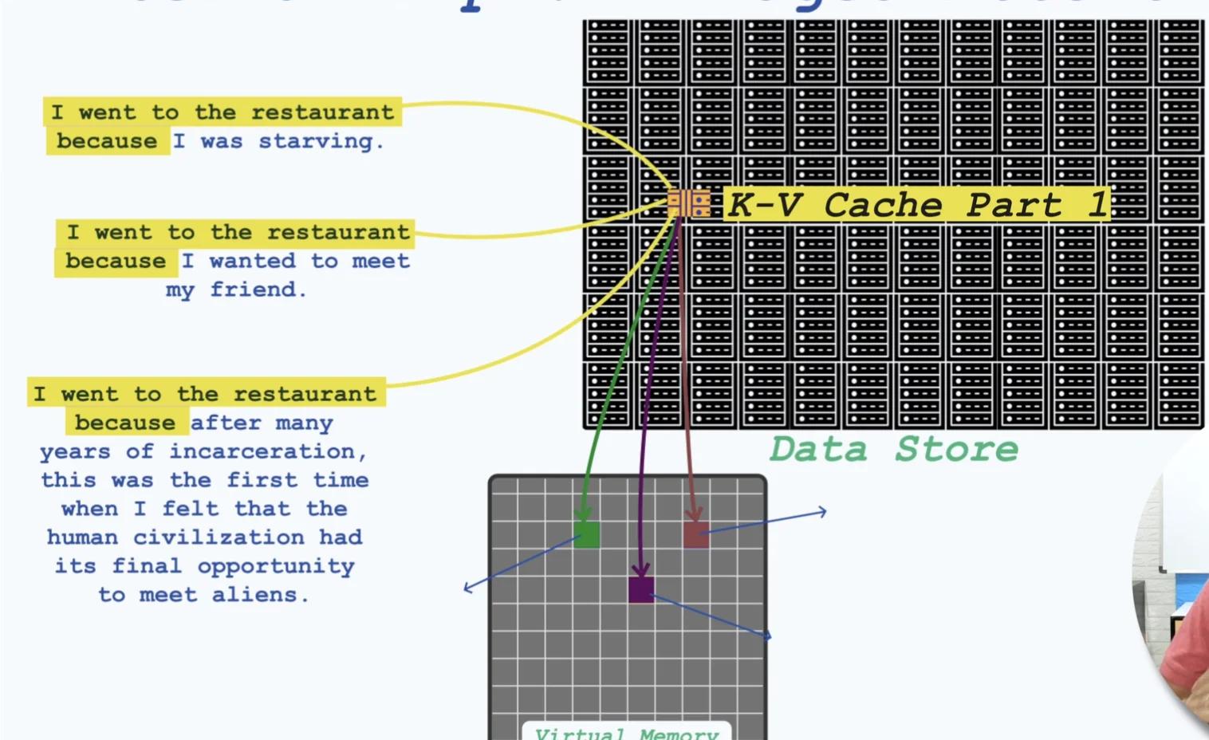Click the orange K-V cache block icon
1209x740 pixels.
pyautogui.click(x=688, y=203)
